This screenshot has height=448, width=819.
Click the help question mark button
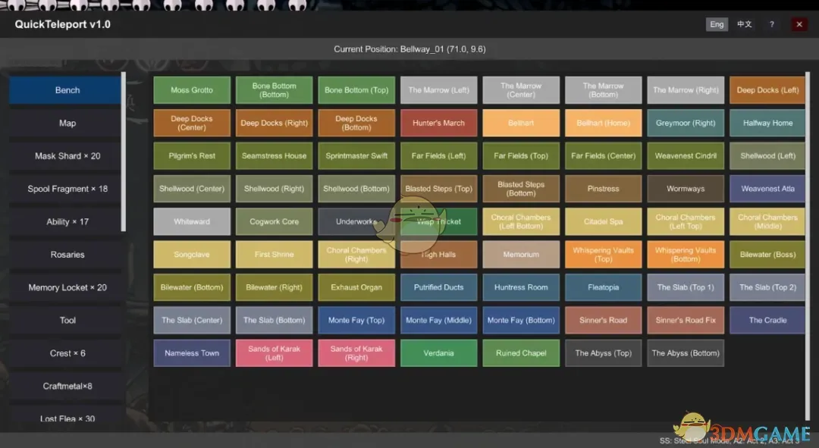click(x=771, y=24)
